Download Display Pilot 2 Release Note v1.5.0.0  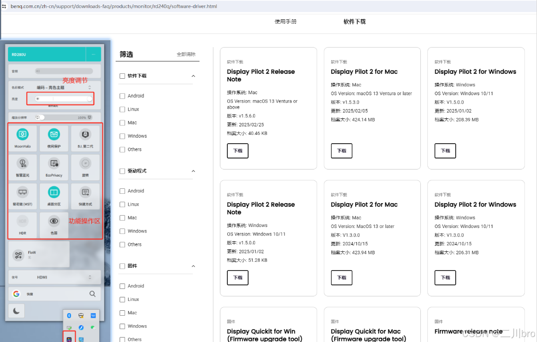point(238,278)
